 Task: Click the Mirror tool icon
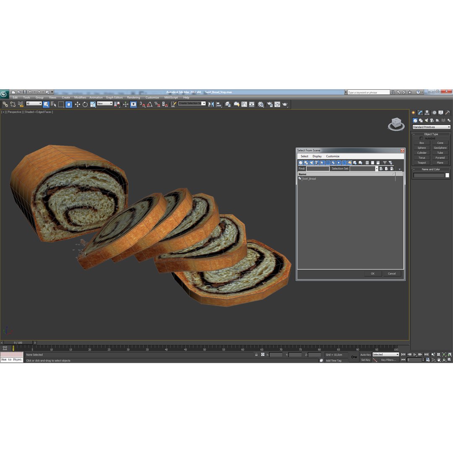[211, 104]
